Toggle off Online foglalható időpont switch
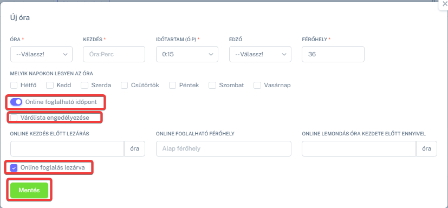The width and height of the screenshot is (448, 208). pos(16,102)
